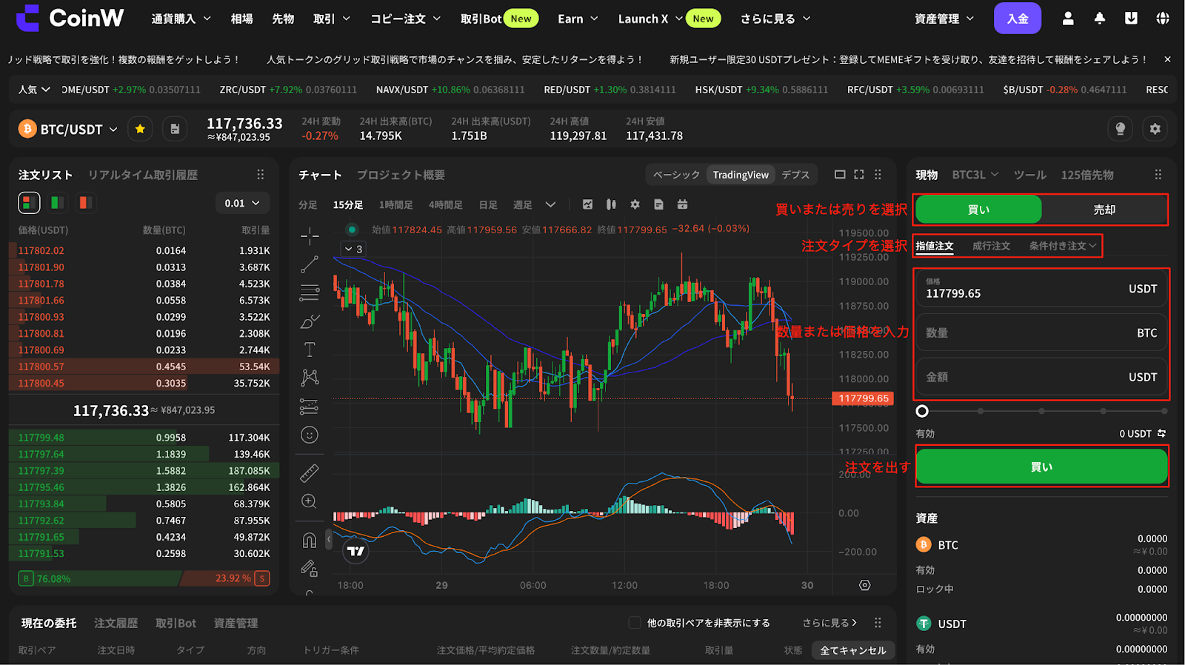Expand the さらに見る navigation menu
1185x665 pixels.
point(775,19)
